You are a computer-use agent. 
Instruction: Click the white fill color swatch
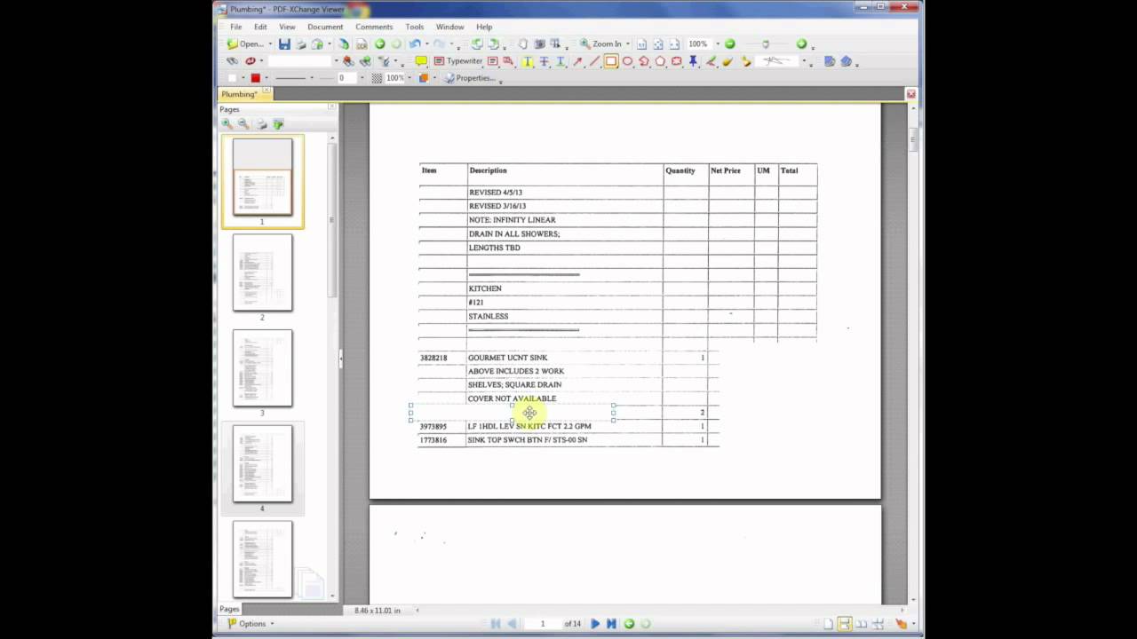pos(232,78)
